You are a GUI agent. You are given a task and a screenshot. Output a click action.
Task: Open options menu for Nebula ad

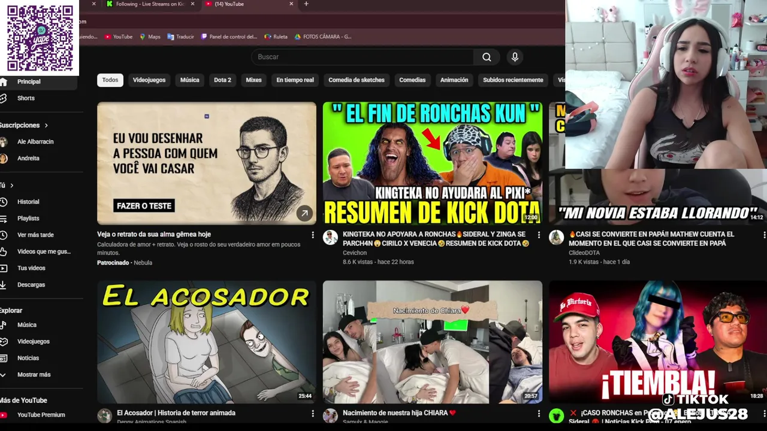(x=312, y=235)
